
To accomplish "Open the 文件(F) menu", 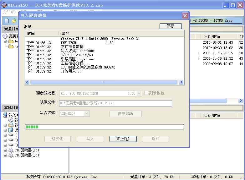I will pyautogui.click(x=9, y=12).
